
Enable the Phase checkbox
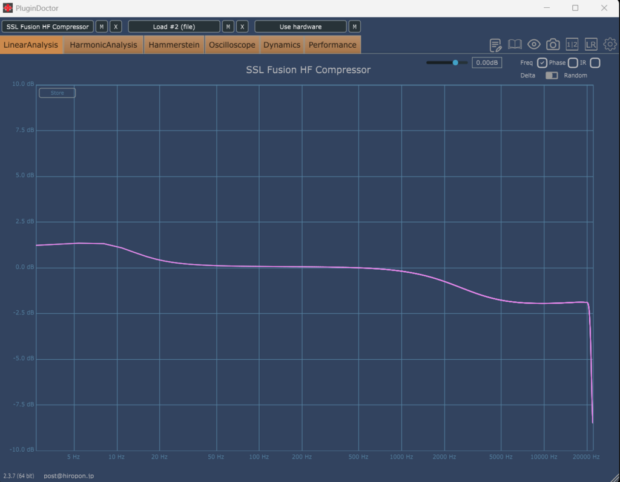tap(573, 63)
